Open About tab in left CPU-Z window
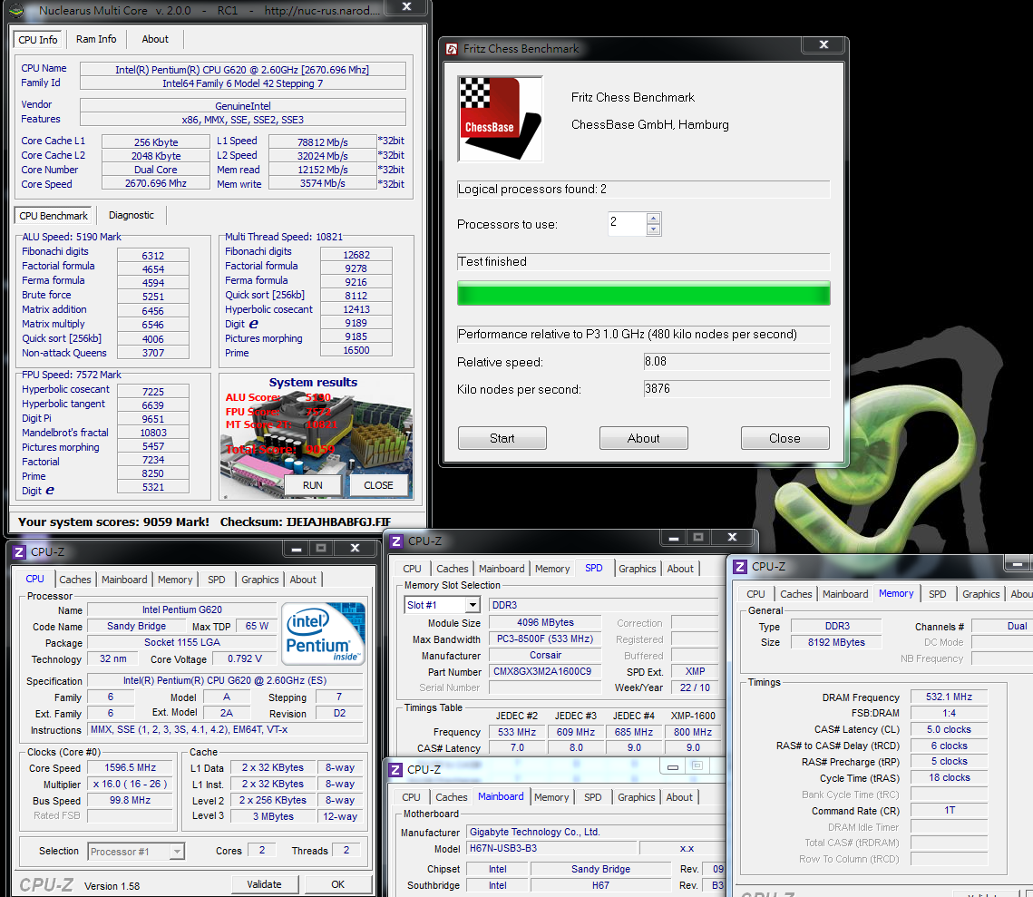The height and width of the screenshot is (897, 1033). 303,580
